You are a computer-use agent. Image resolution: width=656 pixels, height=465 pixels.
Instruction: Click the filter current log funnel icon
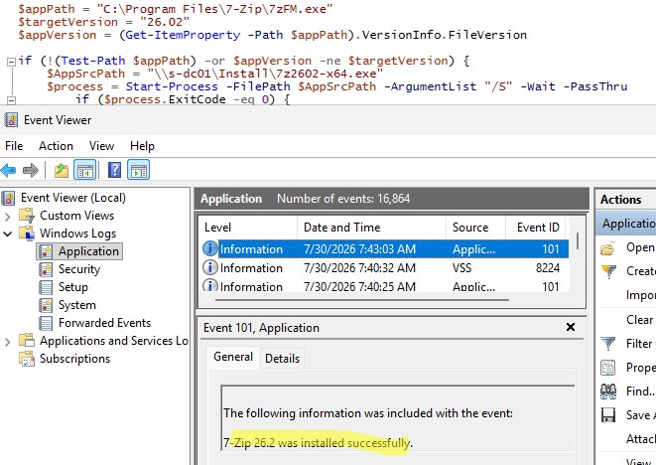[608, 344]
